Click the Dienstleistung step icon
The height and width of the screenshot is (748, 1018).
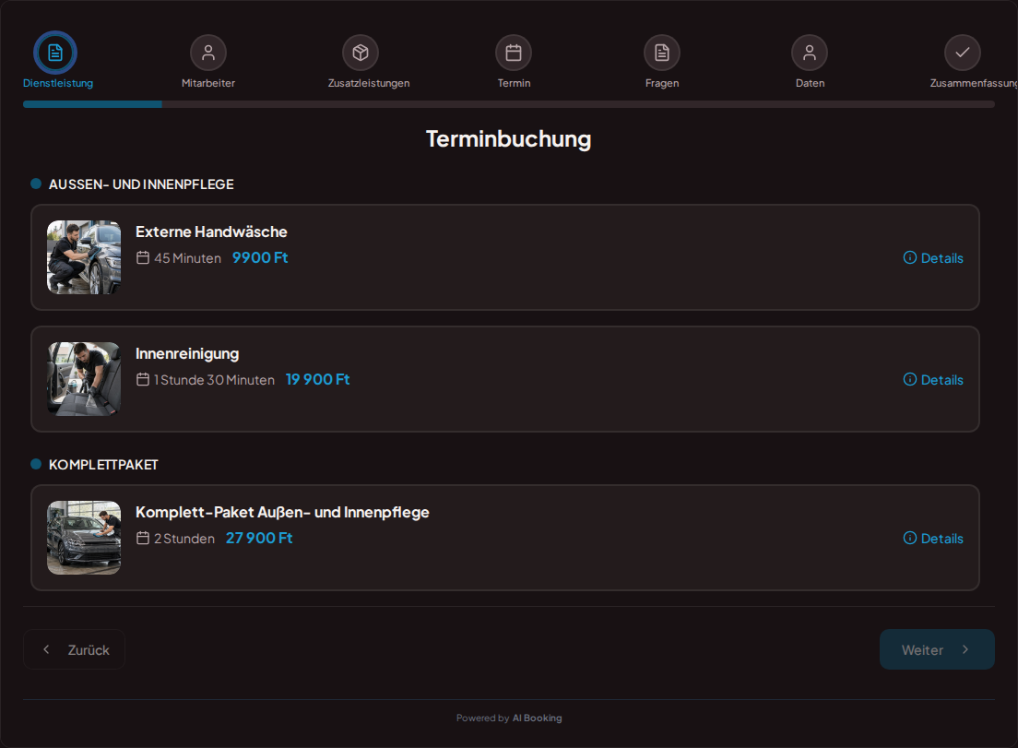pos(55,53)
